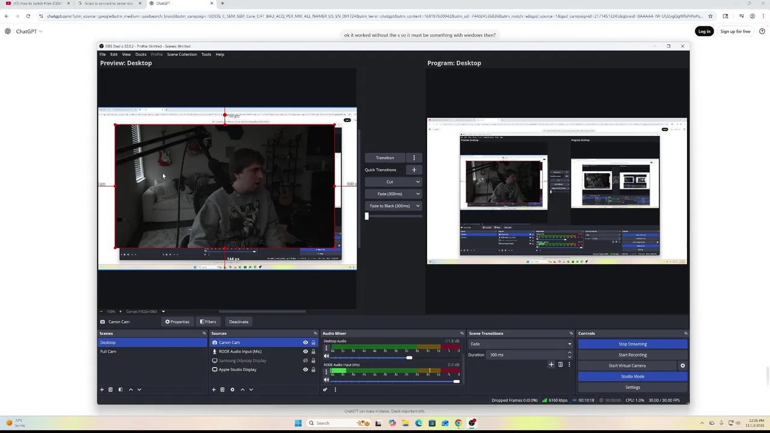Click the Stop Streaming button
The image size is (770, 433).
633,344
